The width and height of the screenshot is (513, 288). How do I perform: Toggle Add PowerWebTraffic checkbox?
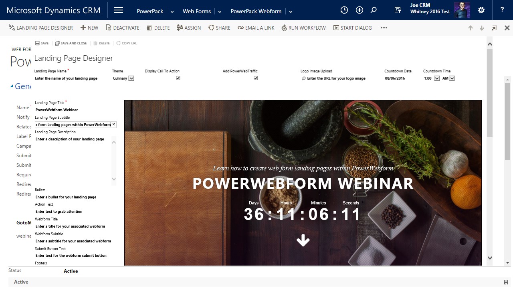pyautogui.click(x=256, y=78)
